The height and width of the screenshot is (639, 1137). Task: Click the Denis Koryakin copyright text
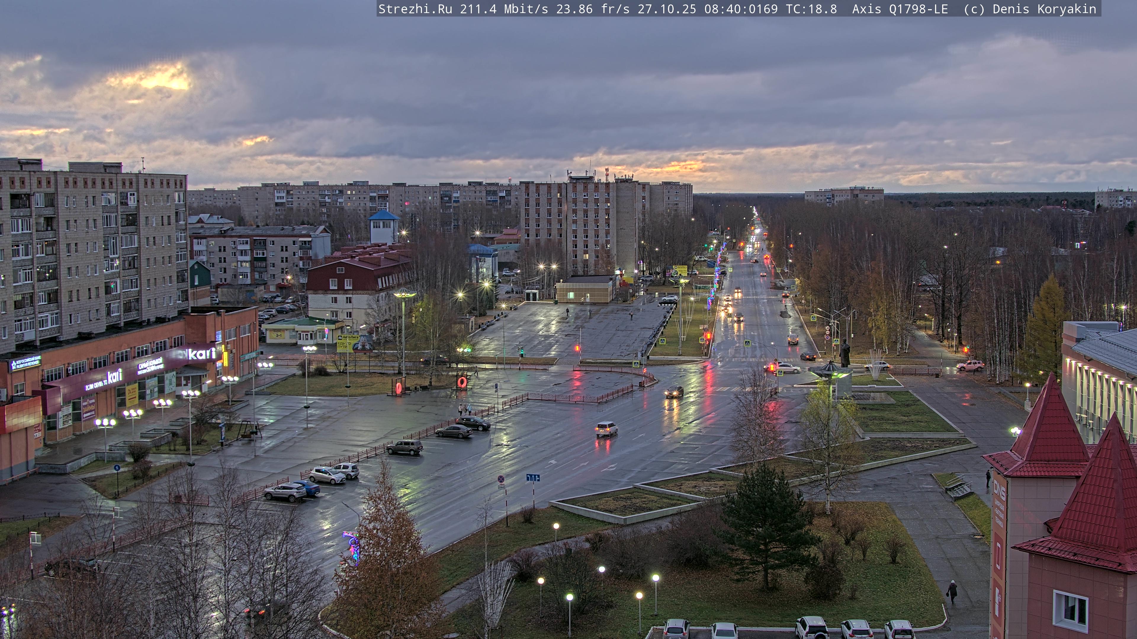coord(1044,9)
